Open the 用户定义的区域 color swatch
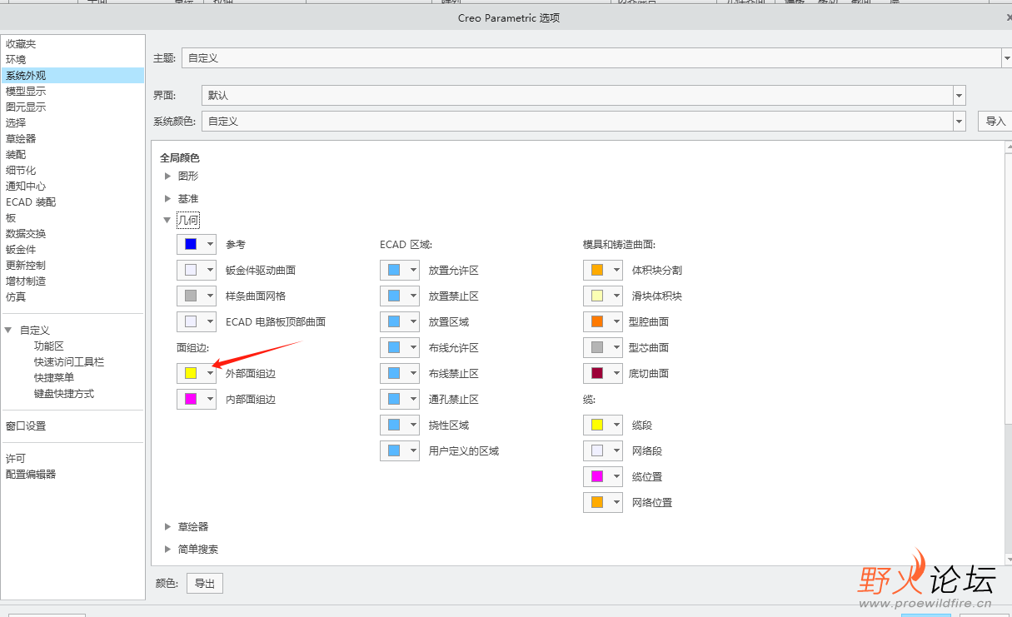Viewport: 1012px width, 617px height. 400,450
